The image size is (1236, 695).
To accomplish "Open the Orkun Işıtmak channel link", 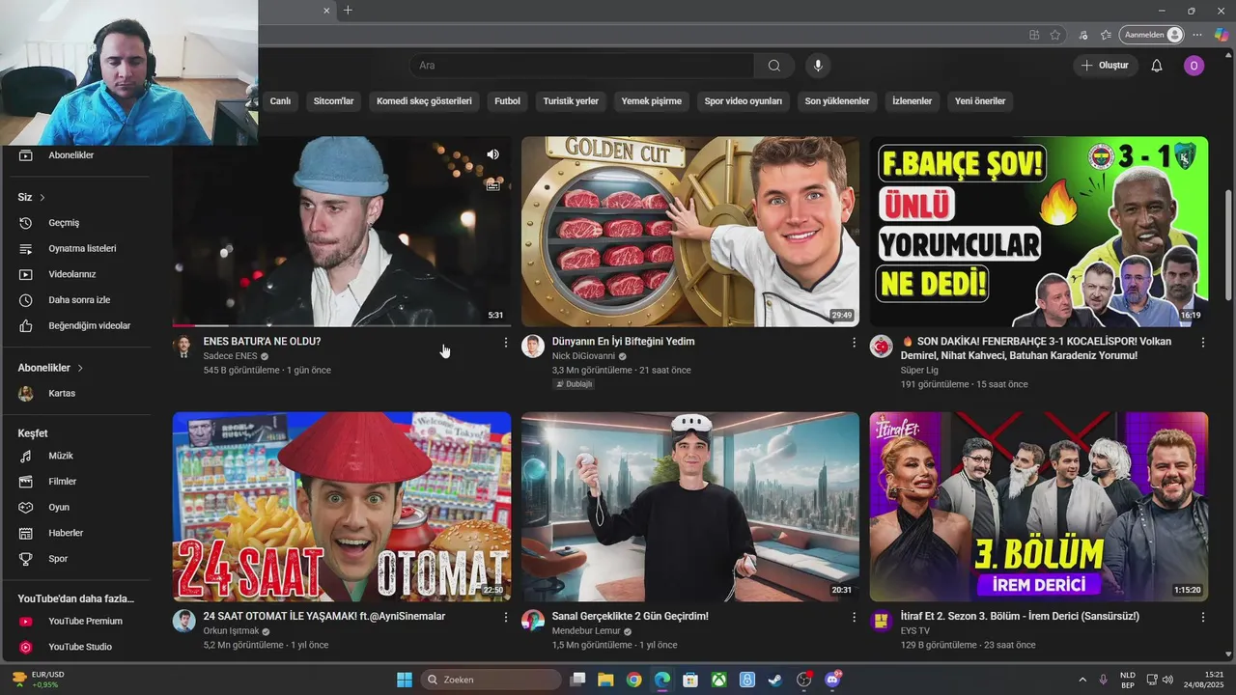I will (231, 631).
